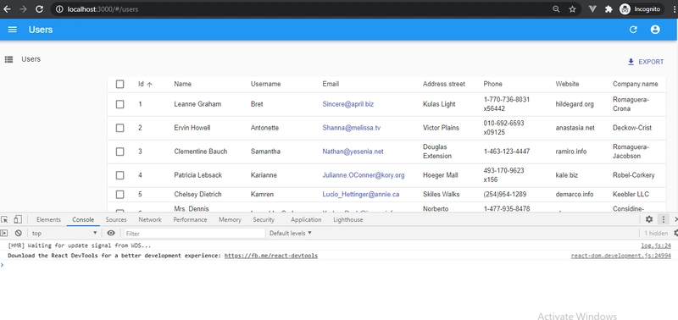
Task: Open the user profile account icon
Action: tap(655, 30)
